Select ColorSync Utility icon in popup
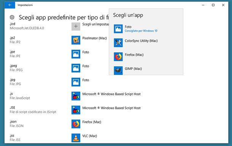The height and width of the screenshot is (146, 232). [118, 42]
